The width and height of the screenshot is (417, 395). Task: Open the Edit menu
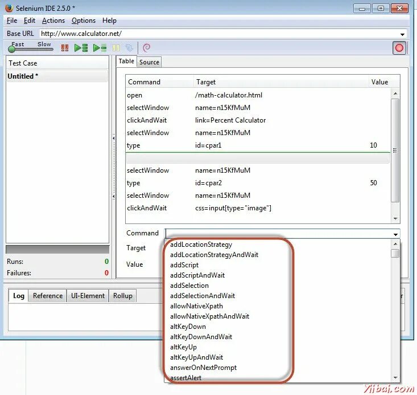[x=29, y=21]
